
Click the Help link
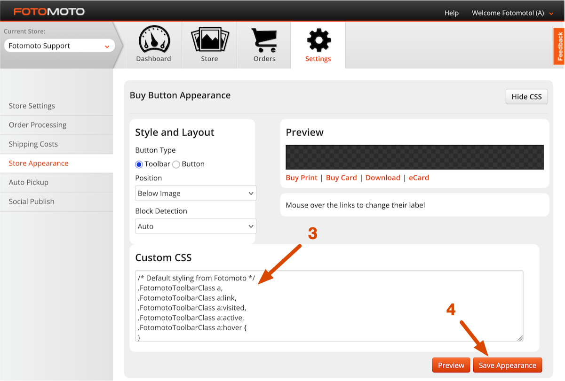tap(451, 13)
